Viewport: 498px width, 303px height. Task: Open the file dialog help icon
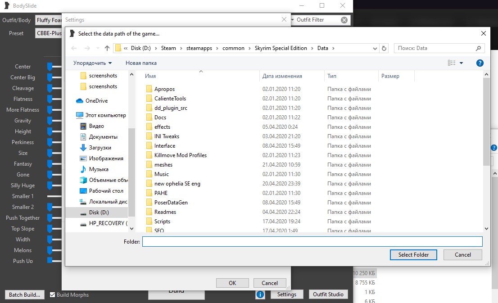pyautogui.click(x=480, y=63)
